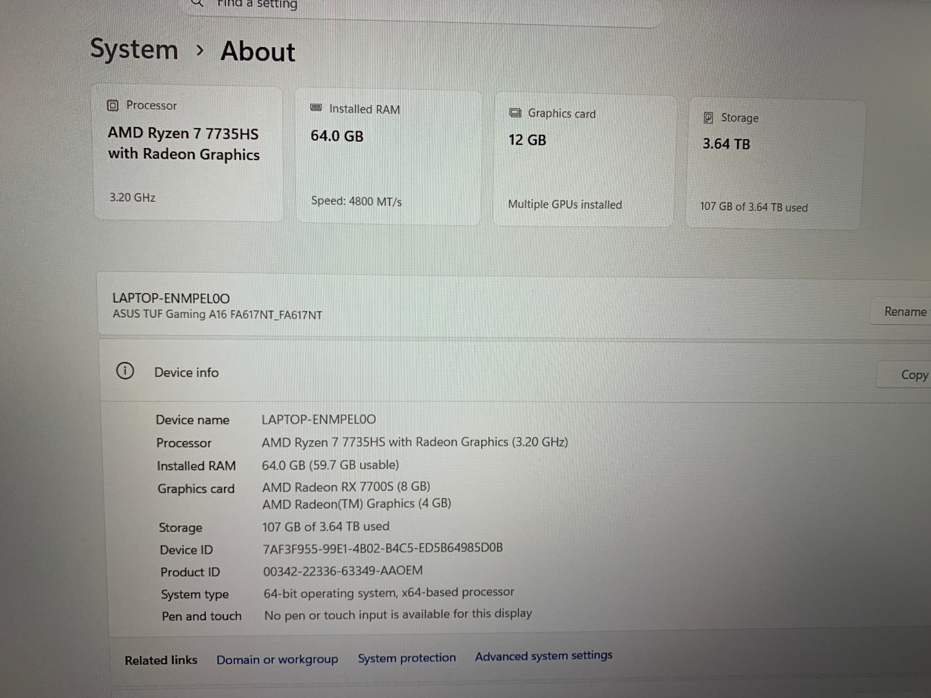
Task: Select AMD Radeon RX 7700S (8 GB)
Action: pyautogui.click(x=346, y=486)
